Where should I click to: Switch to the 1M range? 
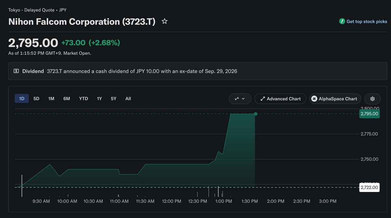click(x=51, y=98)
